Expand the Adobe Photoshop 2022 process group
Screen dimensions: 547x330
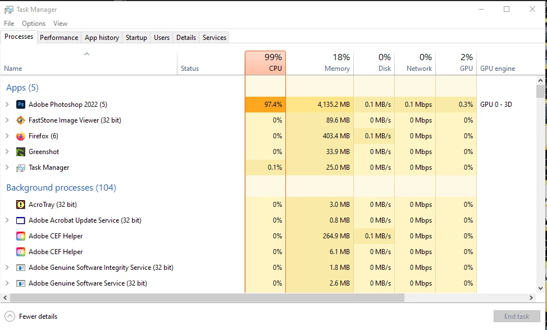(7, 105)
